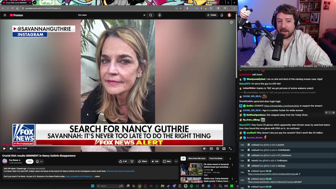Like the video (3.4K)
This screenshot has width=336, height=189.
click(123, 161)
